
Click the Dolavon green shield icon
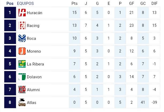point(22,77)
